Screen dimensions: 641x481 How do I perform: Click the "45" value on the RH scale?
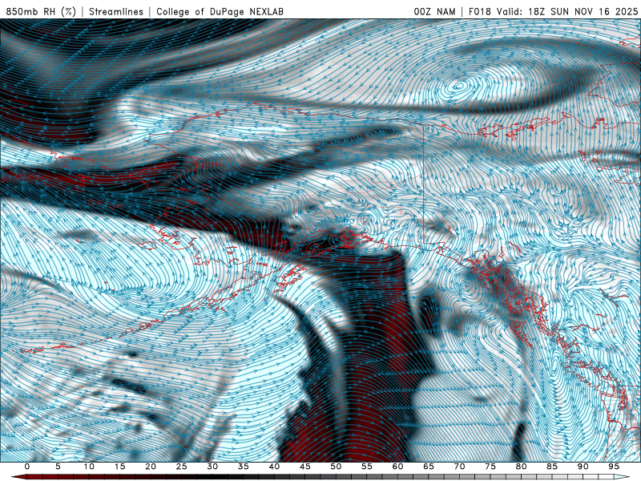[305, 467]
